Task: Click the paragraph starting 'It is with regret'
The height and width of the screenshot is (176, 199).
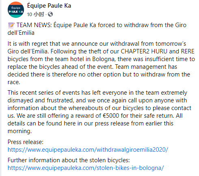Action: pyautogui.click(x=101, y=63)
